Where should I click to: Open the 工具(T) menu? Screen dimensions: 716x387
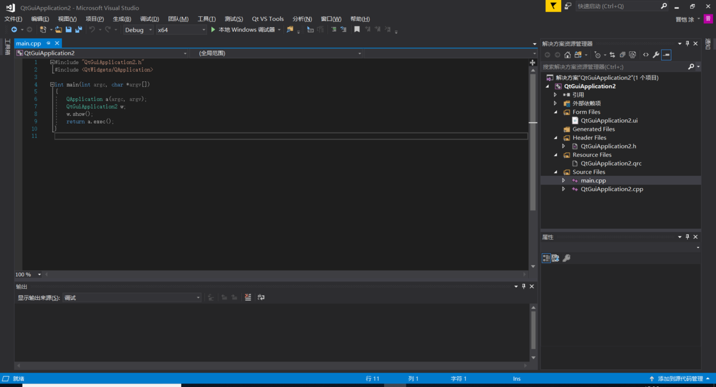pyautogui.click(x=207, y=19)
